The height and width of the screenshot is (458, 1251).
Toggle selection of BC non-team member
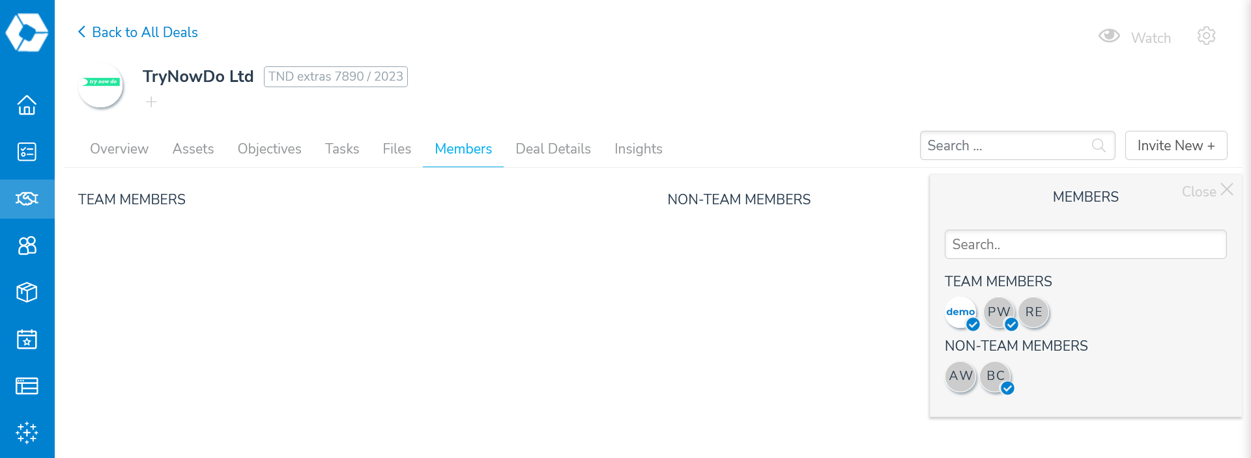pos(996,377)
